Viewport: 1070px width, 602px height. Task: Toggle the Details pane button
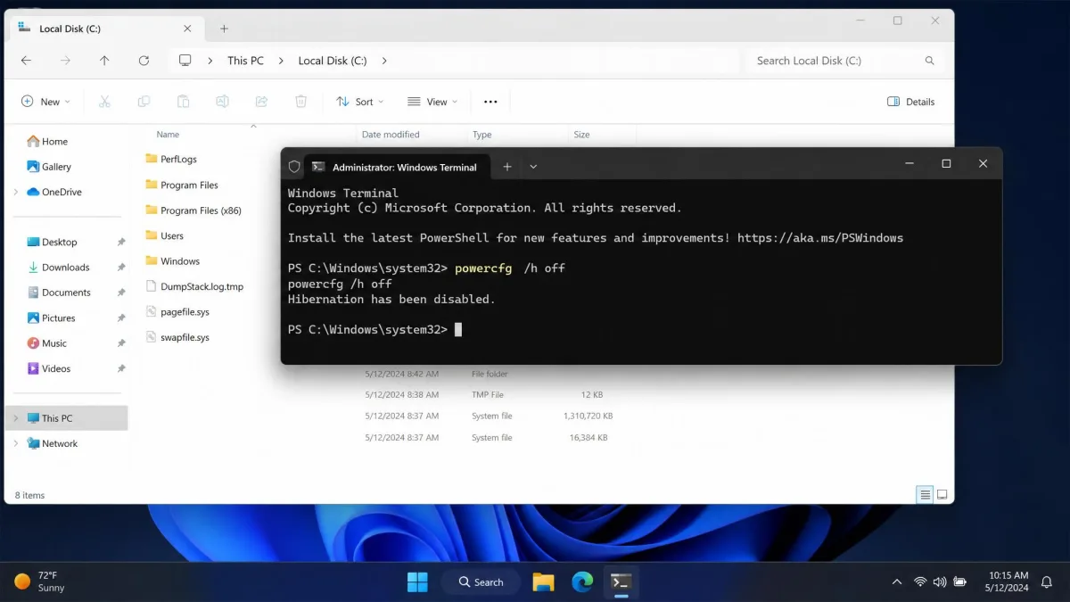911,102
